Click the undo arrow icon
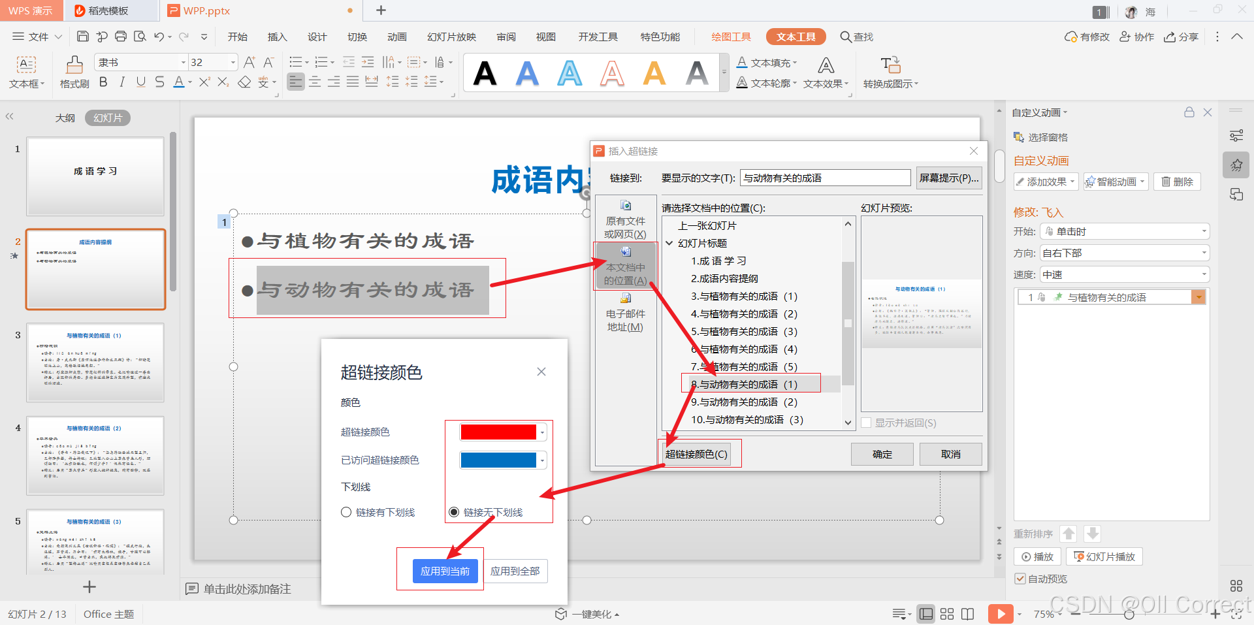The height and width of the screenshot is (625, 1254). click(x=159, y=37)
